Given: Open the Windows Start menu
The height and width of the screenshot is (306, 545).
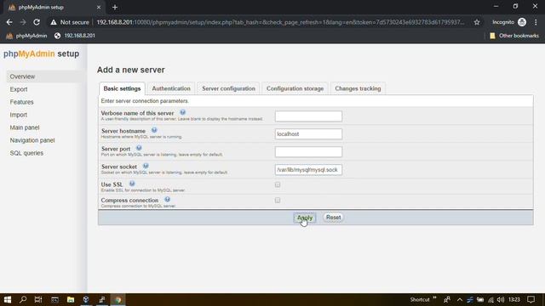Looking at the screenshot, I should pos(8,299).
